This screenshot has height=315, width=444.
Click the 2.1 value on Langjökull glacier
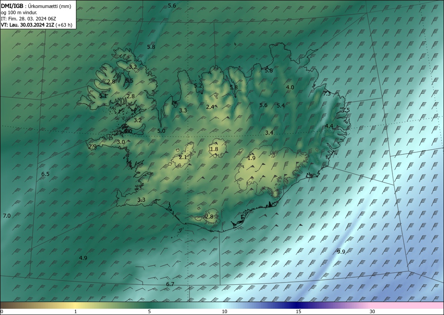183,157
